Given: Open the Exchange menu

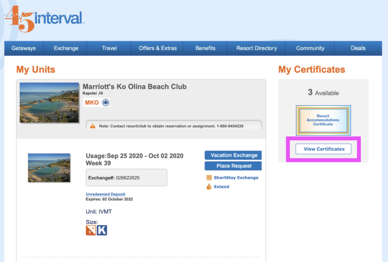Looking at the screenshot, I should pos(66,48).
